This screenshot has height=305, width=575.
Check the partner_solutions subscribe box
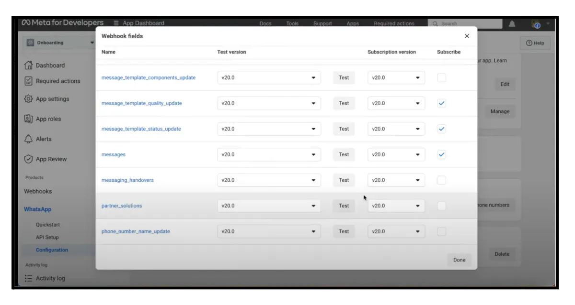point(441,206)
